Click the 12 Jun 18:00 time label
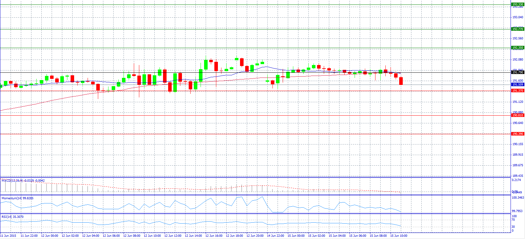This screenshot has width=525, height=239. point(234,236)
